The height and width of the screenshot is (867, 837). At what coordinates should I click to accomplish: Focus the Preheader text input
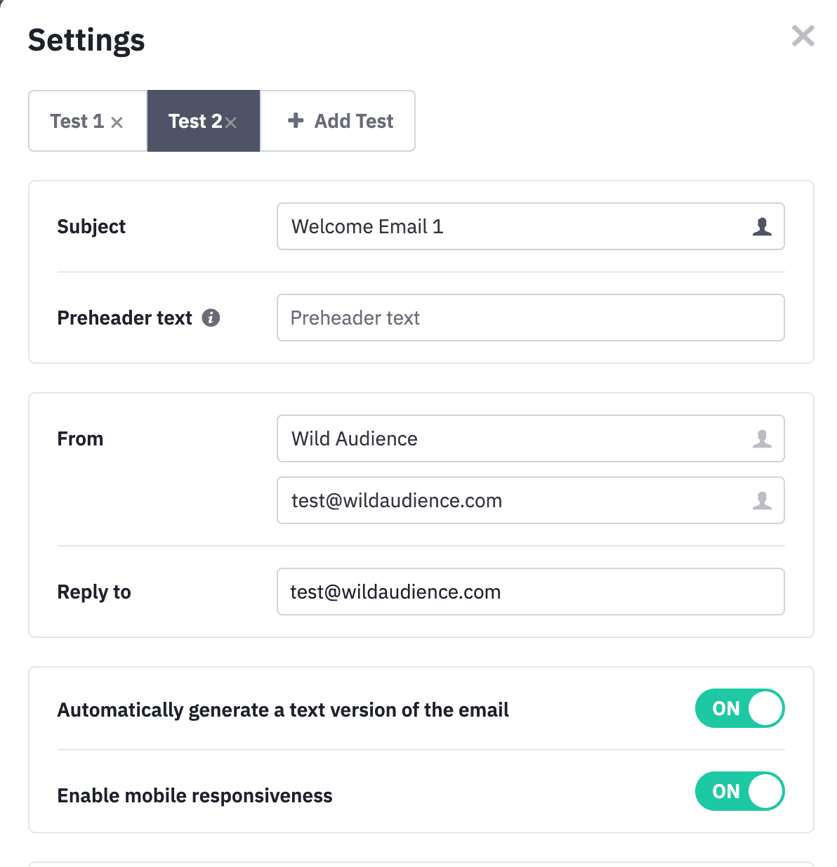[531, 318]
